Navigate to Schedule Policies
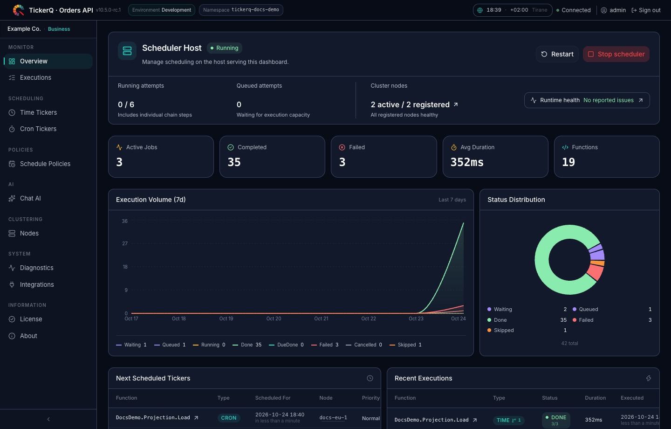The width and height of the screenshot is (671, 429). pos(48,164)
